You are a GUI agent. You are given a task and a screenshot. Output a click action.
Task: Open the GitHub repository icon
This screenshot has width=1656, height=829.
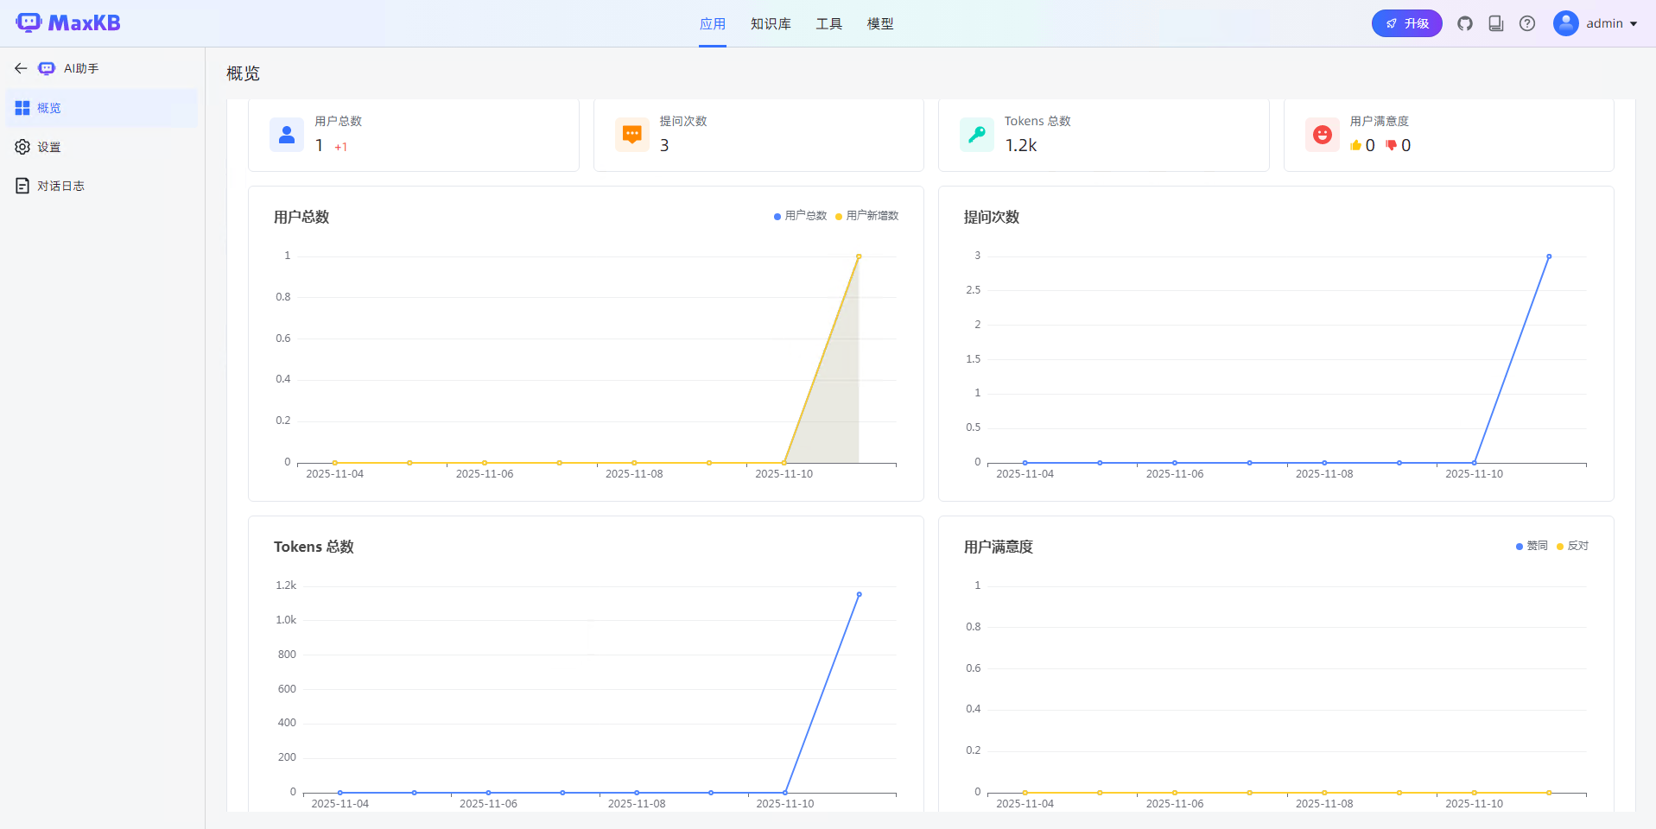tap(1465, 23)
